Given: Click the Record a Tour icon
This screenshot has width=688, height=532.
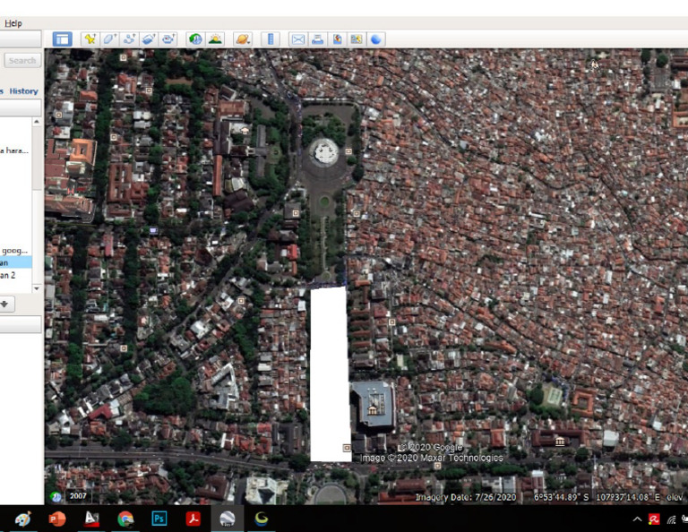Looking at the screenshot, I should click(168, 39).
